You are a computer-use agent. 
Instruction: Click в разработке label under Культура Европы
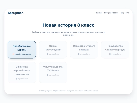click(x=54, y=75)
